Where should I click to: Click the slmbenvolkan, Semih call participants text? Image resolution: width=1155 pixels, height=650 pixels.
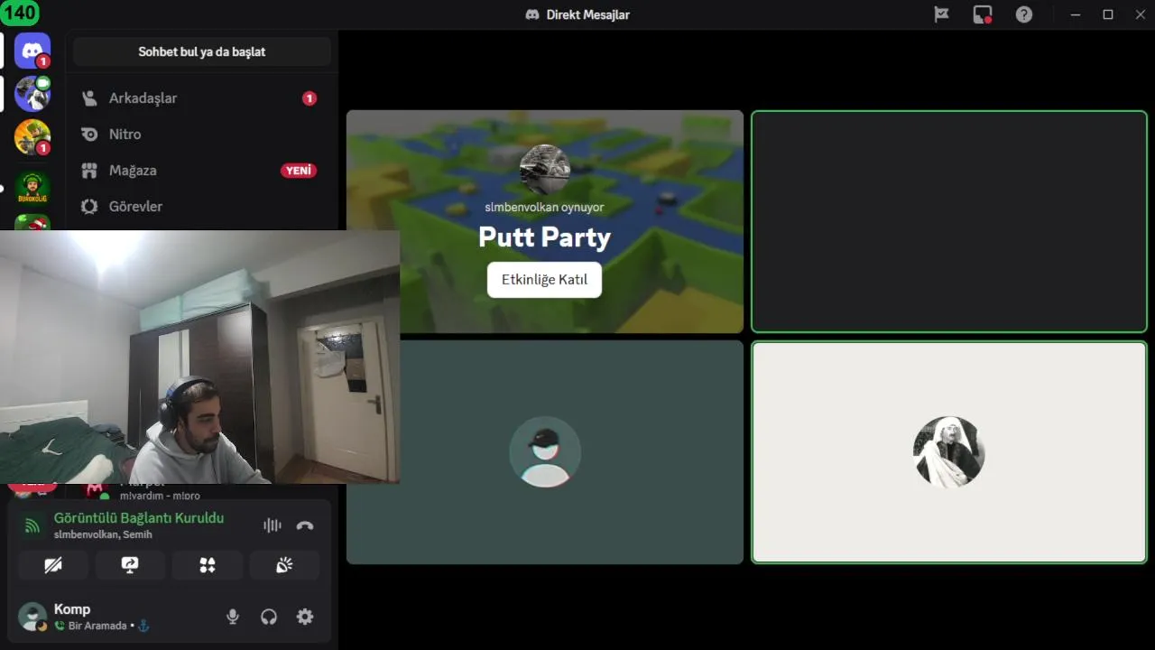103,534
